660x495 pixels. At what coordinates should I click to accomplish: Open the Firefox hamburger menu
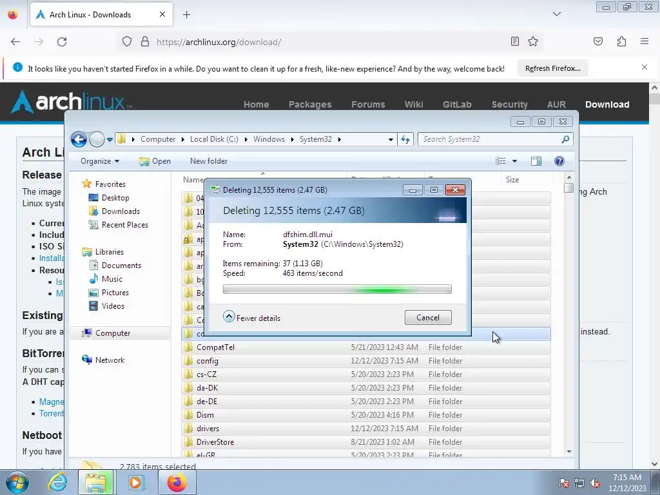click(645, 41)
